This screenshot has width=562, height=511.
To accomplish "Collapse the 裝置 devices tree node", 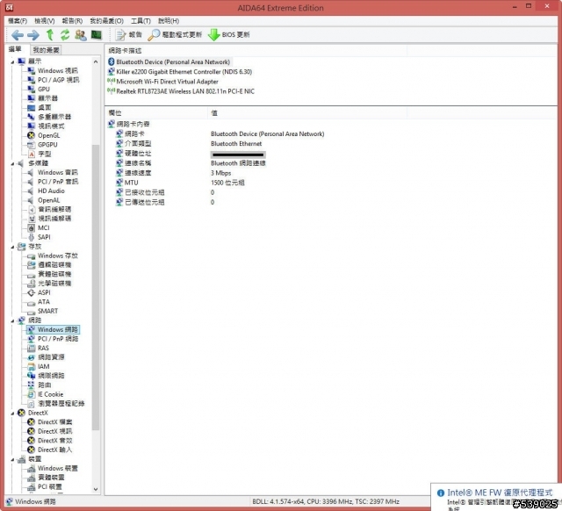I will click(12, 459).
